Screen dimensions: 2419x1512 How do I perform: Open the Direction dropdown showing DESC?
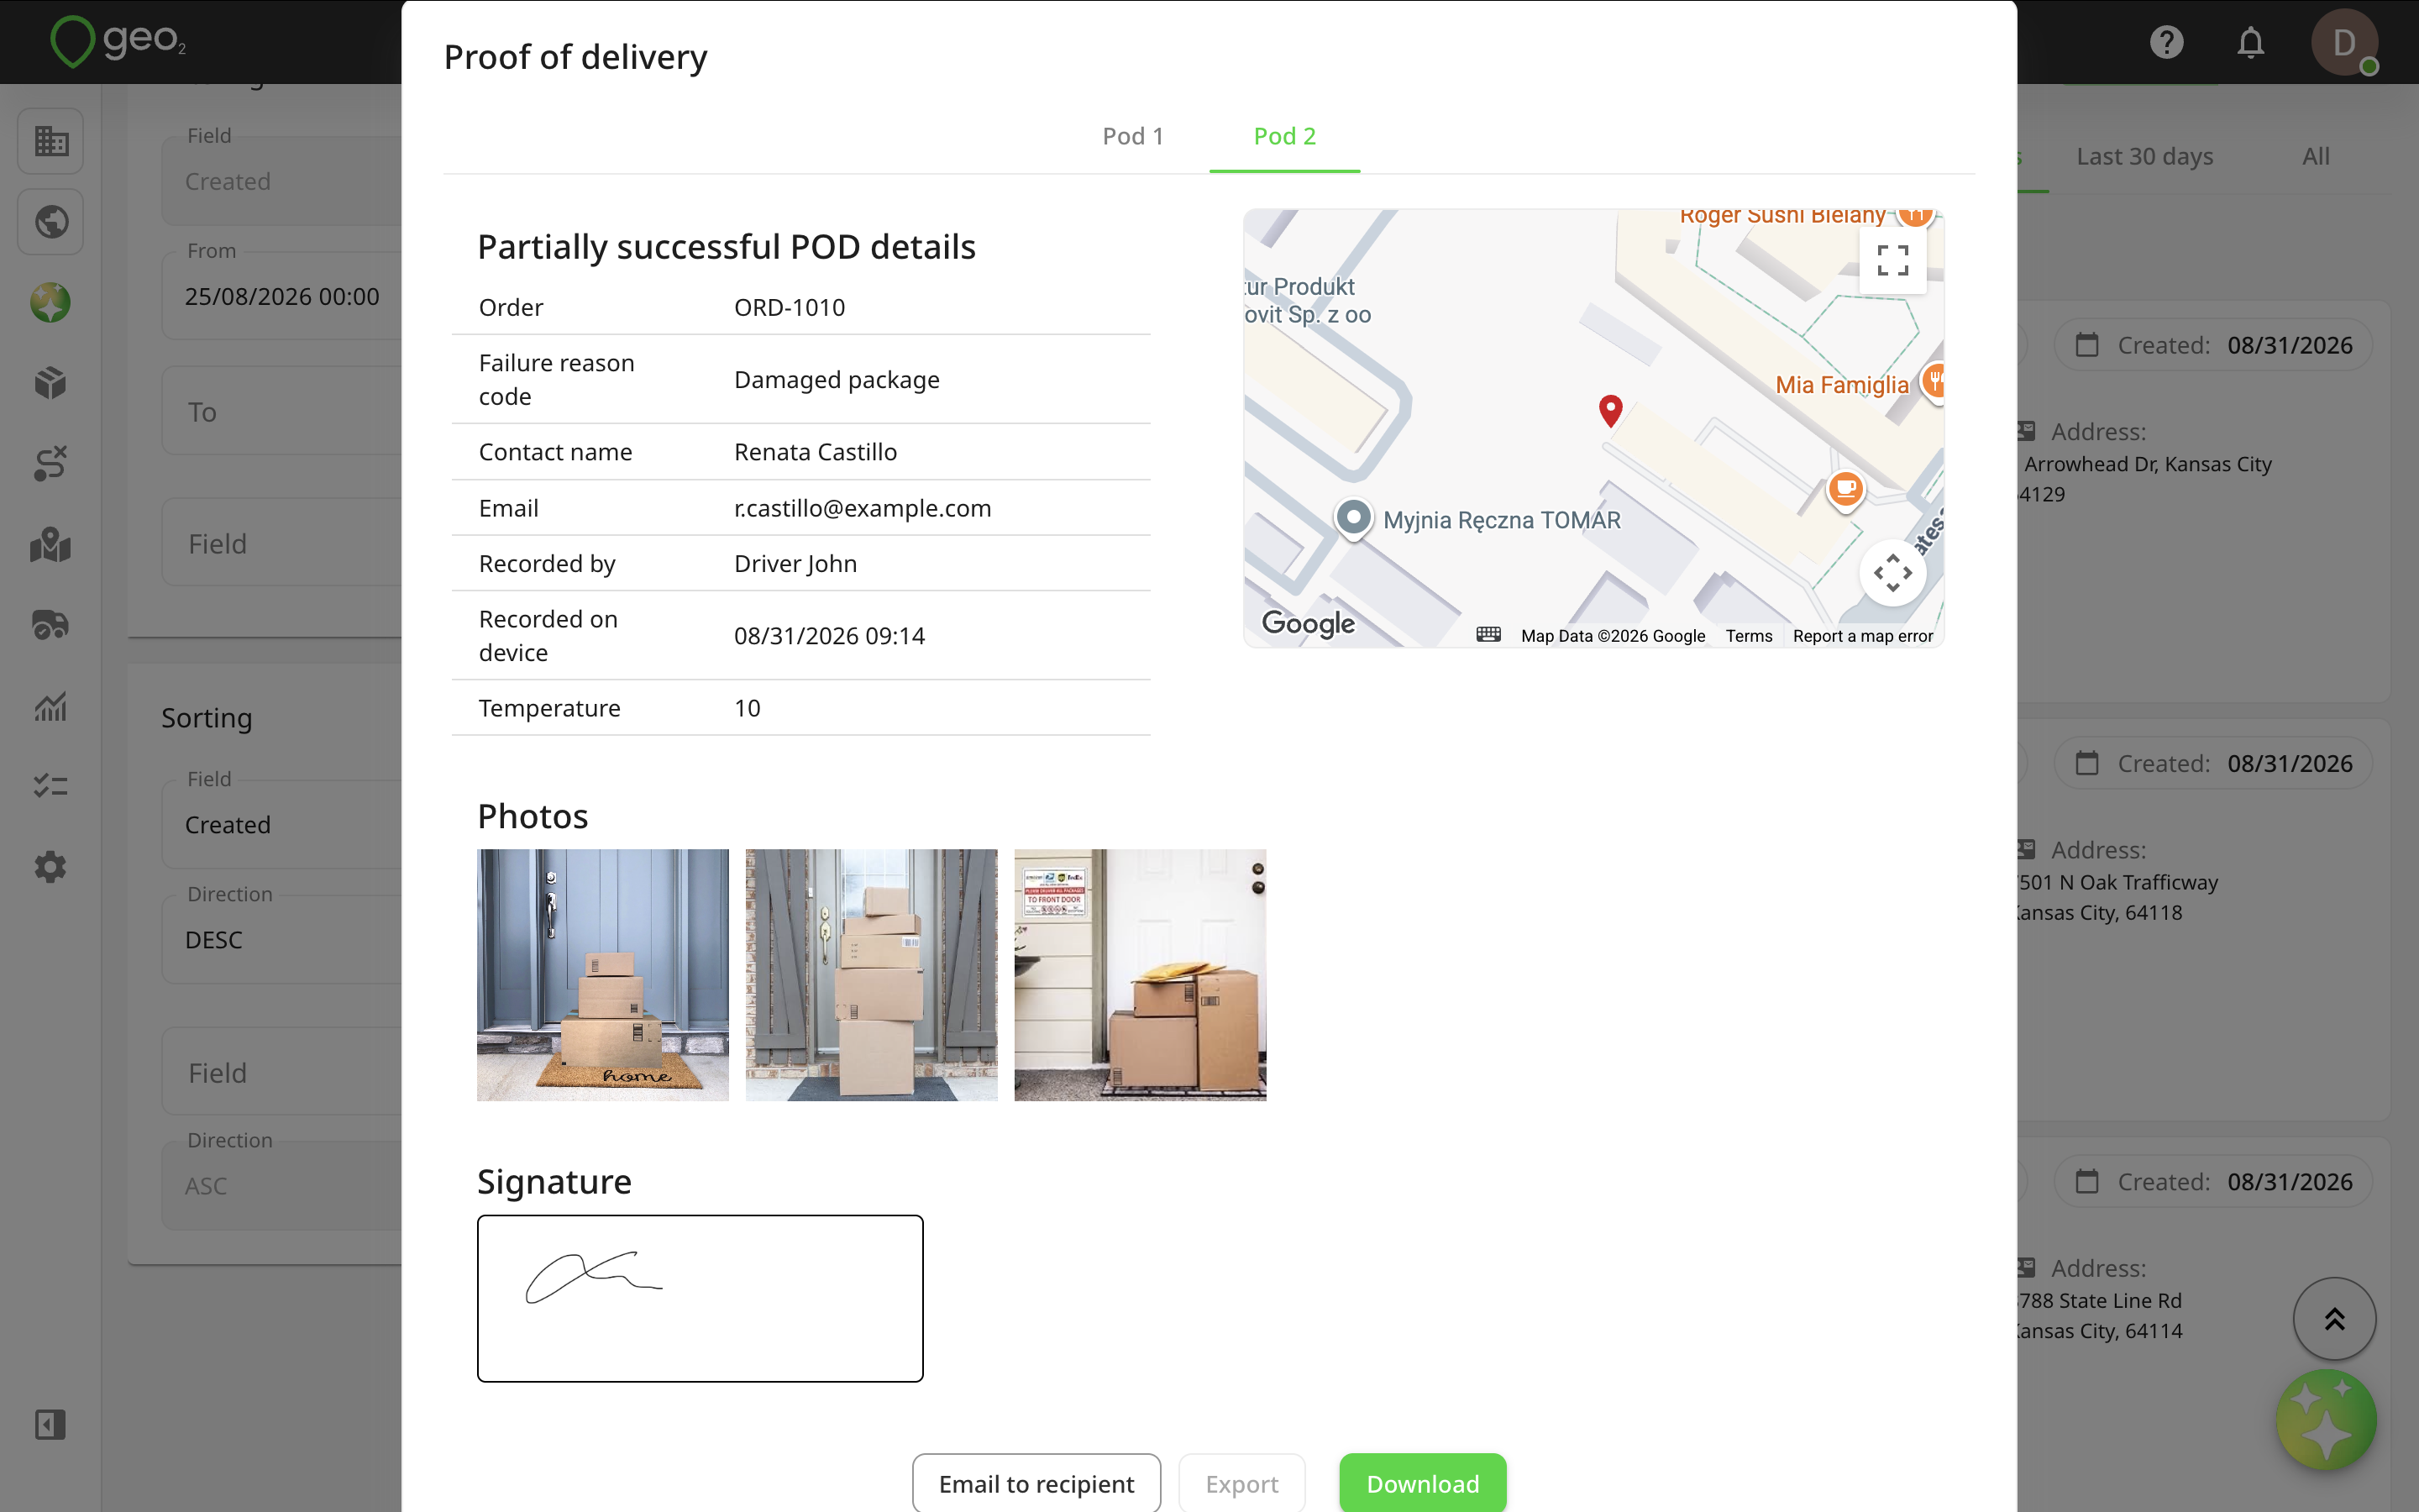[282, 940]
